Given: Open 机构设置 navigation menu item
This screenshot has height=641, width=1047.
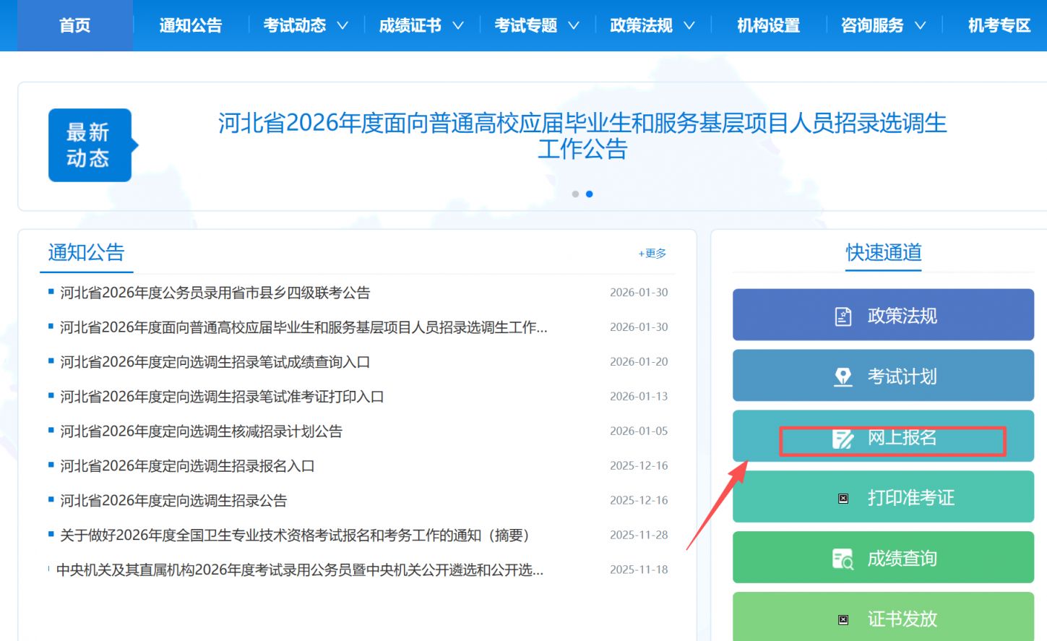Looking at the screenshot, I should click(769, 25).
